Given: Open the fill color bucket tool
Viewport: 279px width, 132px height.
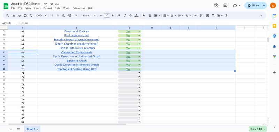Looking at the screenshot, I should click(144, 15).
